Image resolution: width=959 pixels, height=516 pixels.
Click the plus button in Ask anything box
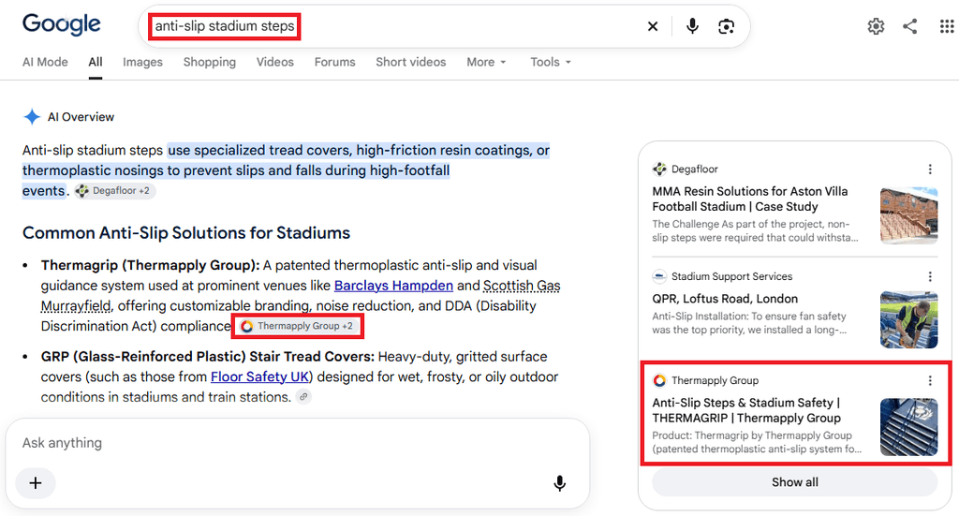click(36, 483)
